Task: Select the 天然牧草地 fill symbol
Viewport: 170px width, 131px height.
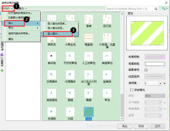Action: [70, 58]
